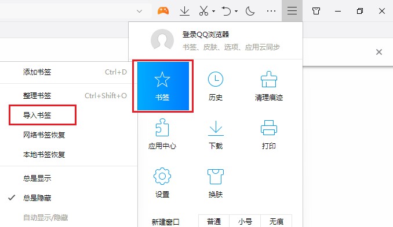Select the scissors screenshot tool

coord(203,11)
